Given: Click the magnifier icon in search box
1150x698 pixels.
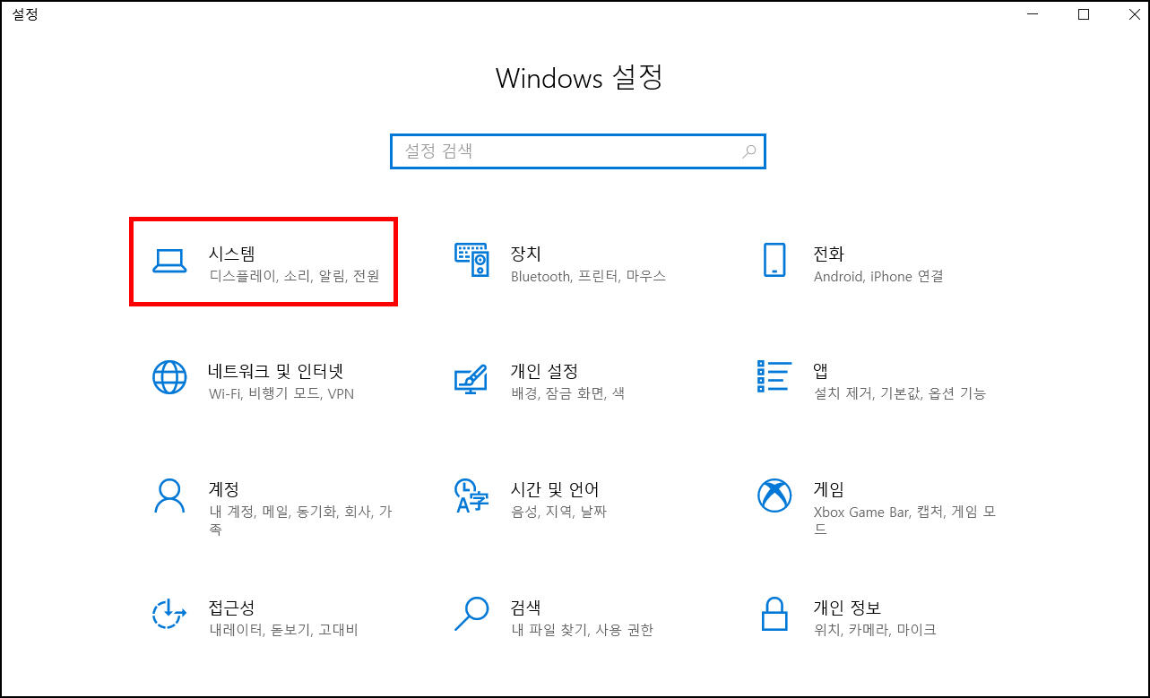Looking at the screenshot, I should pos(749,151).
